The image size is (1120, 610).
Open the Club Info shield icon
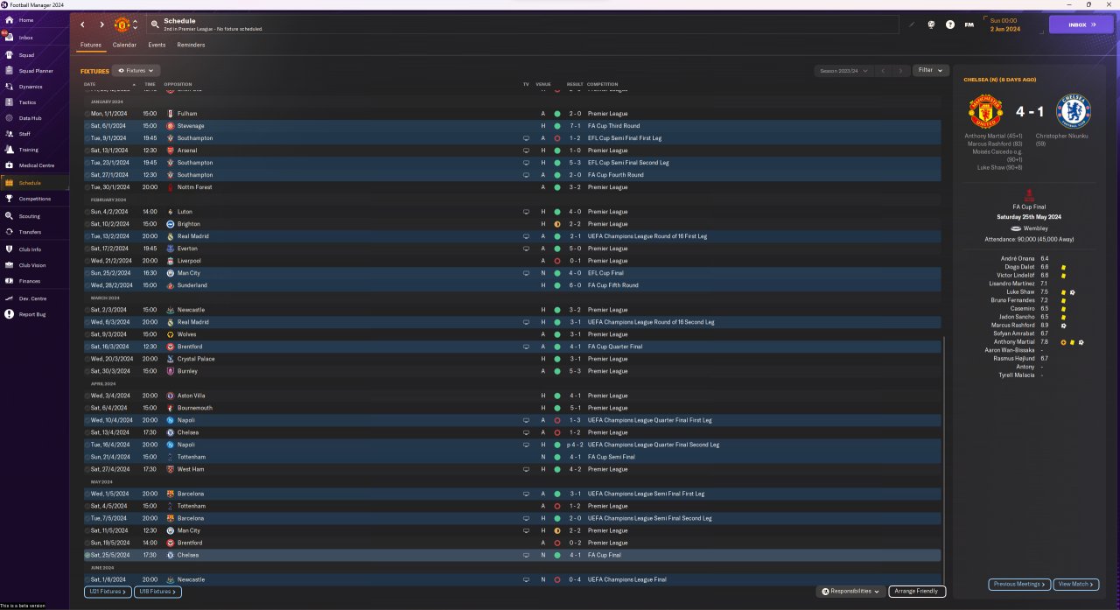click(8, 249)
